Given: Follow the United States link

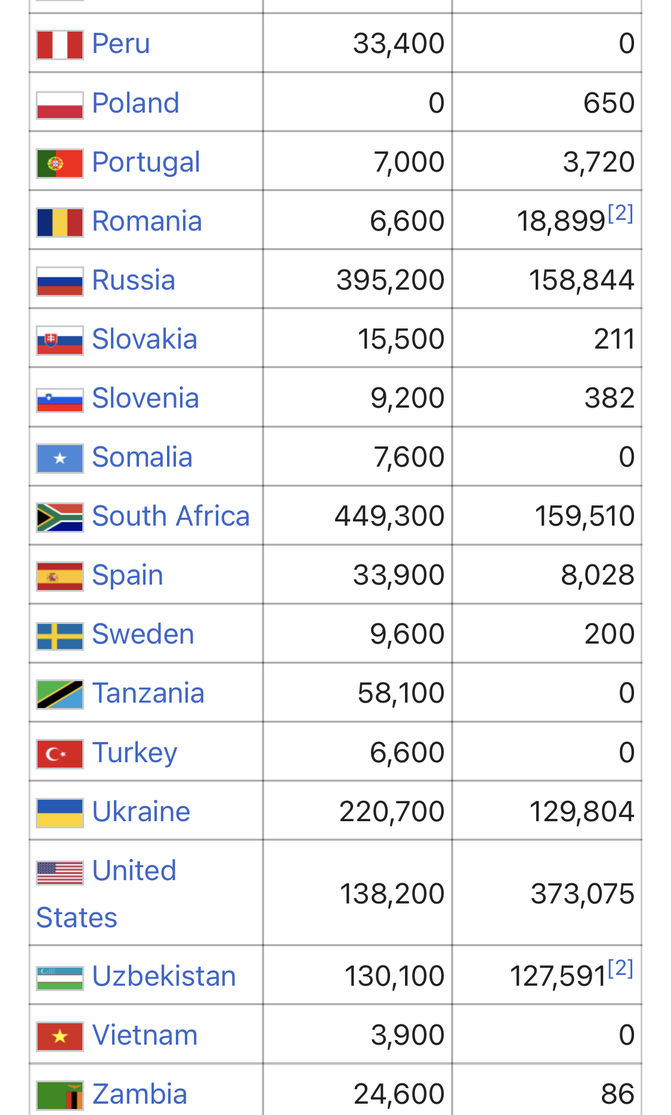Looking at the screenshot, I should pos(134,871).
